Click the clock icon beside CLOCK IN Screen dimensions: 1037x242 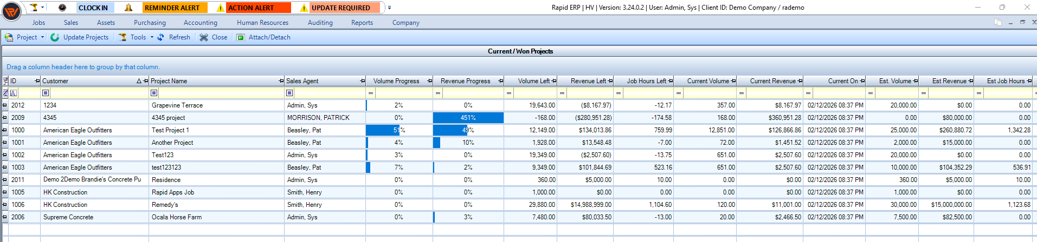click(62, 8)
